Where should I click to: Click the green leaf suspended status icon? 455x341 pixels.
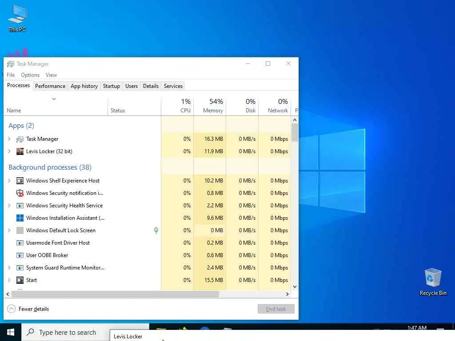point(156,230)
